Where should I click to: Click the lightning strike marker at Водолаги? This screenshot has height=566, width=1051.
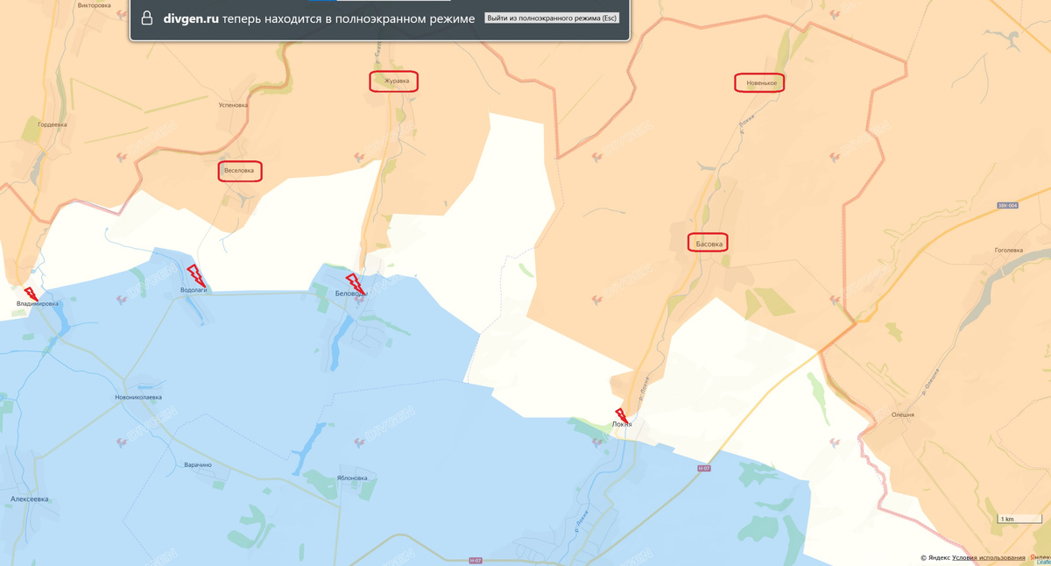[196, 275]
